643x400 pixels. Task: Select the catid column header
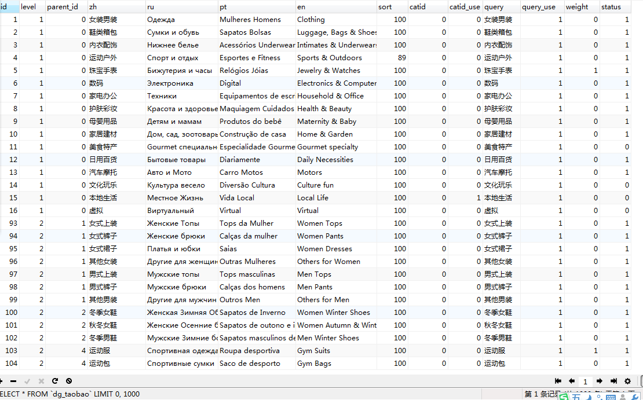pos(428,6)
